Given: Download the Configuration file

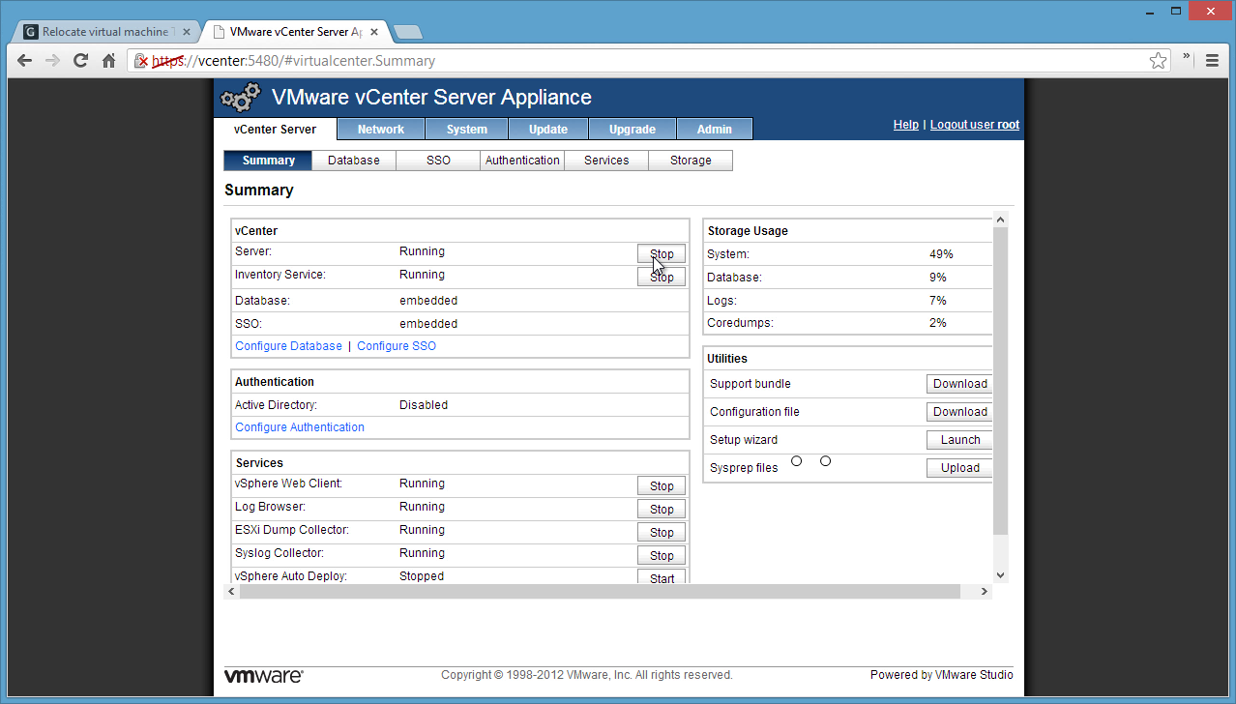Looking at the screenshot, I should pos(959,412).
